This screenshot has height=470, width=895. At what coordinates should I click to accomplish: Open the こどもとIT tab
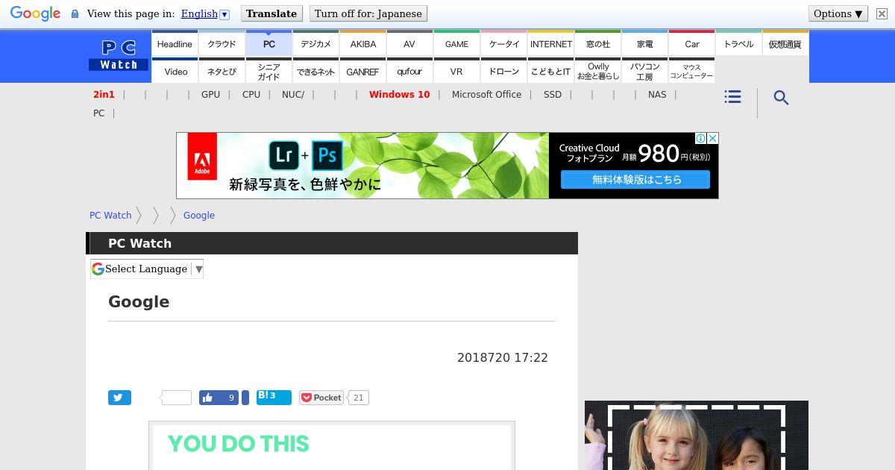click(550, 71)
